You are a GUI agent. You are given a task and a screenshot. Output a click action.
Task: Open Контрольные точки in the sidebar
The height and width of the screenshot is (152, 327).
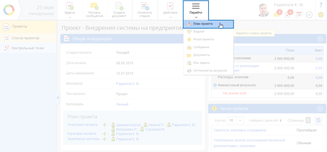click(x=28, y=48)
